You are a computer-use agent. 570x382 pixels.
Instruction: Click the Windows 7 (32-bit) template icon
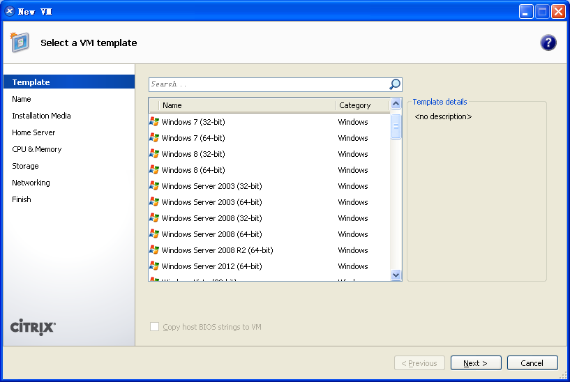tap(154, 122)
